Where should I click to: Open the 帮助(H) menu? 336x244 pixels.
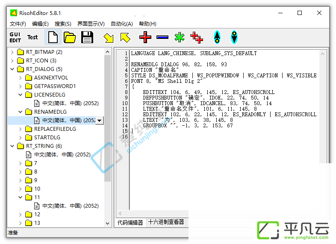147,24
